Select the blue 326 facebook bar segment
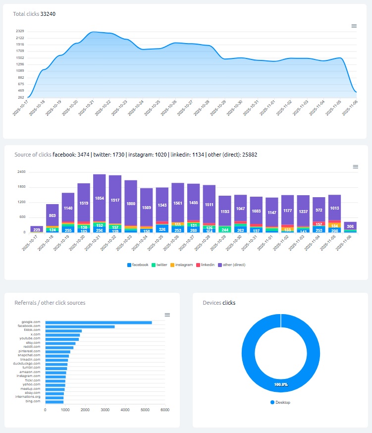 tap(162, 229)
